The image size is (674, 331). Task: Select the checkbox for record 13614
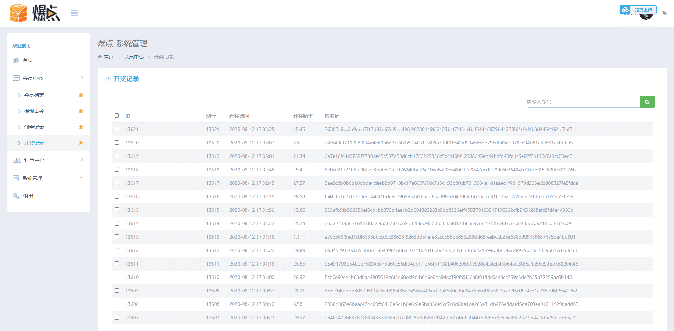tap(117, 223)
